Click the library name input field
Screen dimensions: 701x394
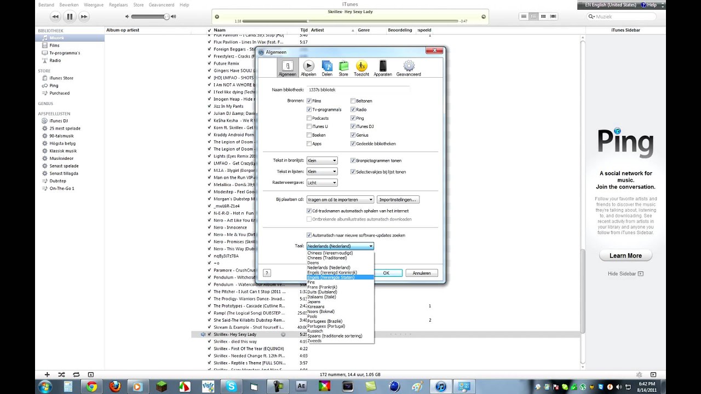[358, 90]
